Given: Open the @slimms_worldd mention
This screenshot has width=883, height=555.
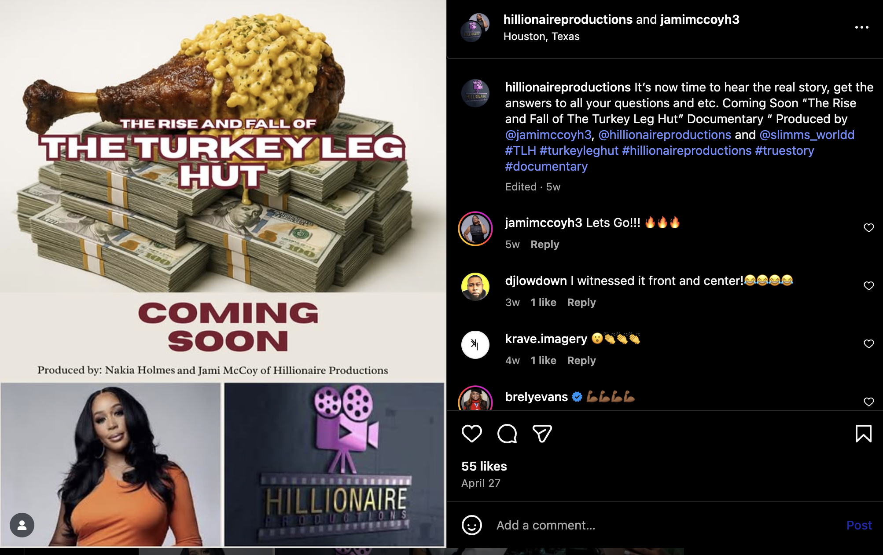Looking at the screenshot, I should coord(807,135).
